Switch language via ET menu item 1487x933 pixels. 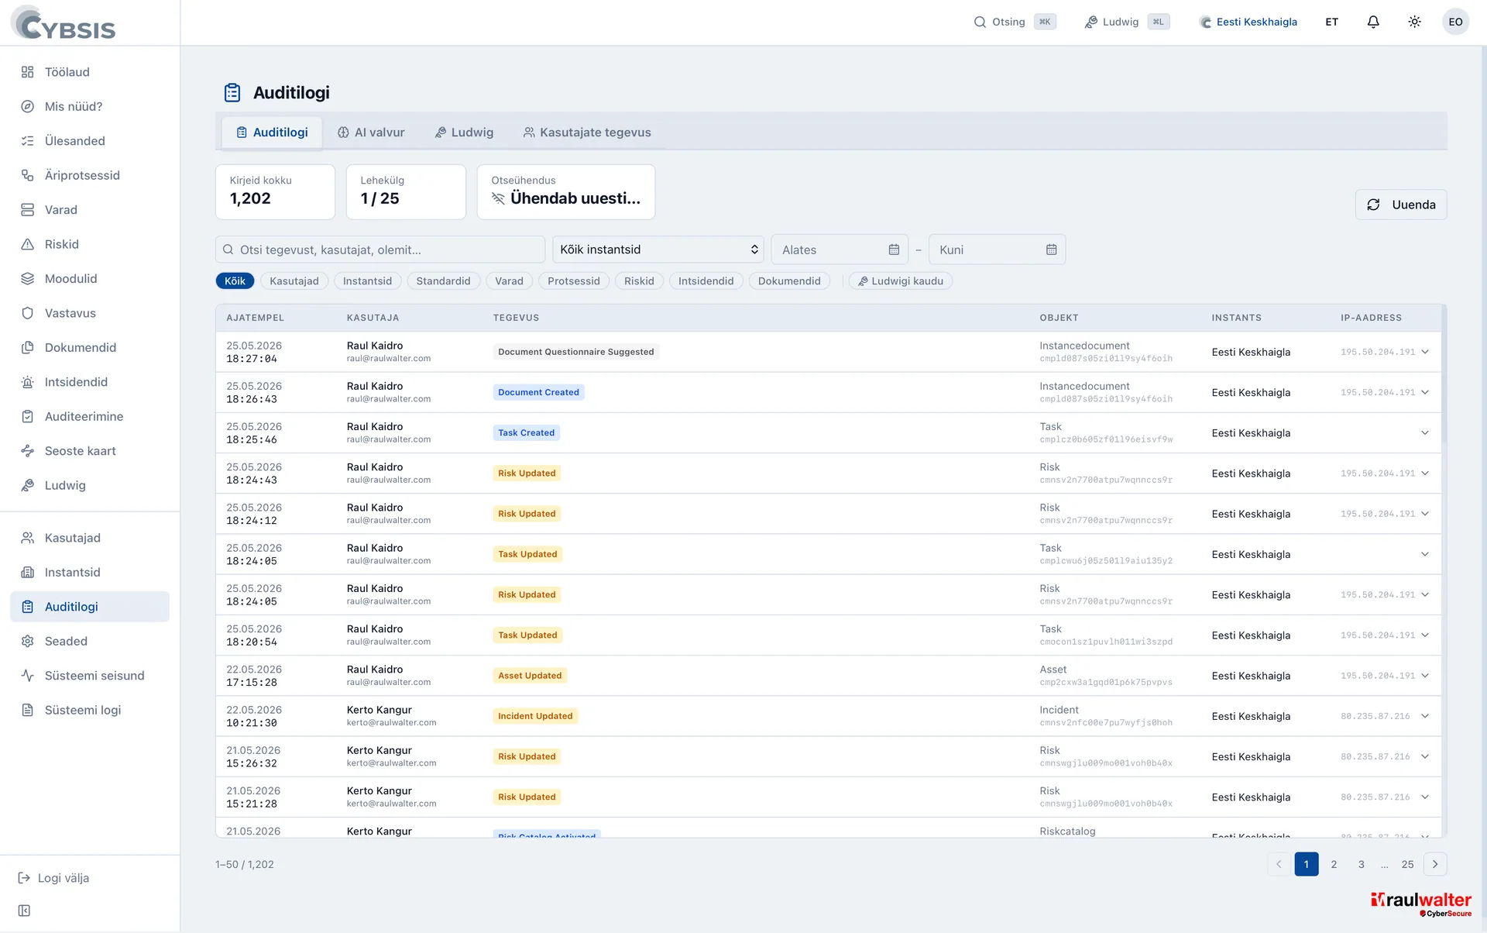[x=1331, y=22]
